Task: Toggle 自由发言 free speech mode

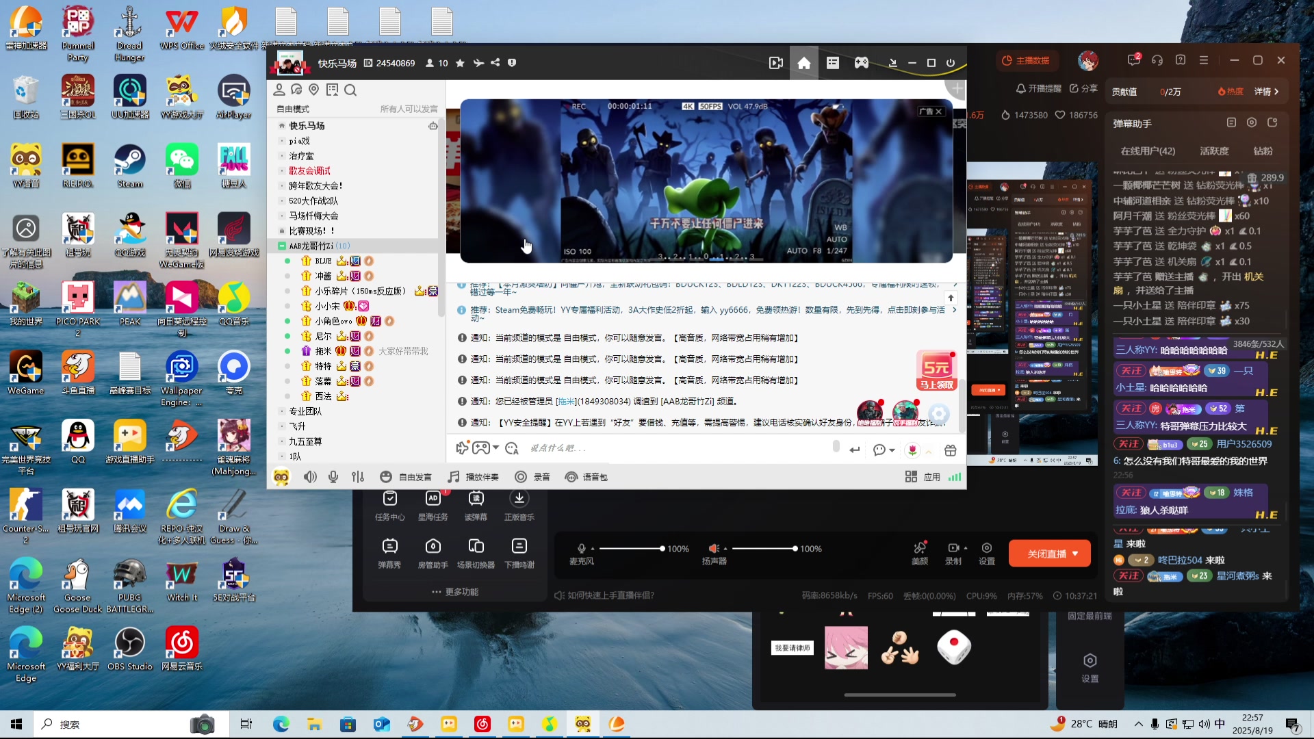Action: [406, 477]
